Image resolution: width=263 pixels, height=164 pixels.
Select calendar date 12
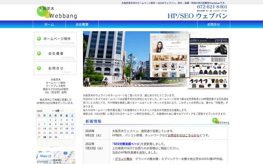click(x=72, y=124)
